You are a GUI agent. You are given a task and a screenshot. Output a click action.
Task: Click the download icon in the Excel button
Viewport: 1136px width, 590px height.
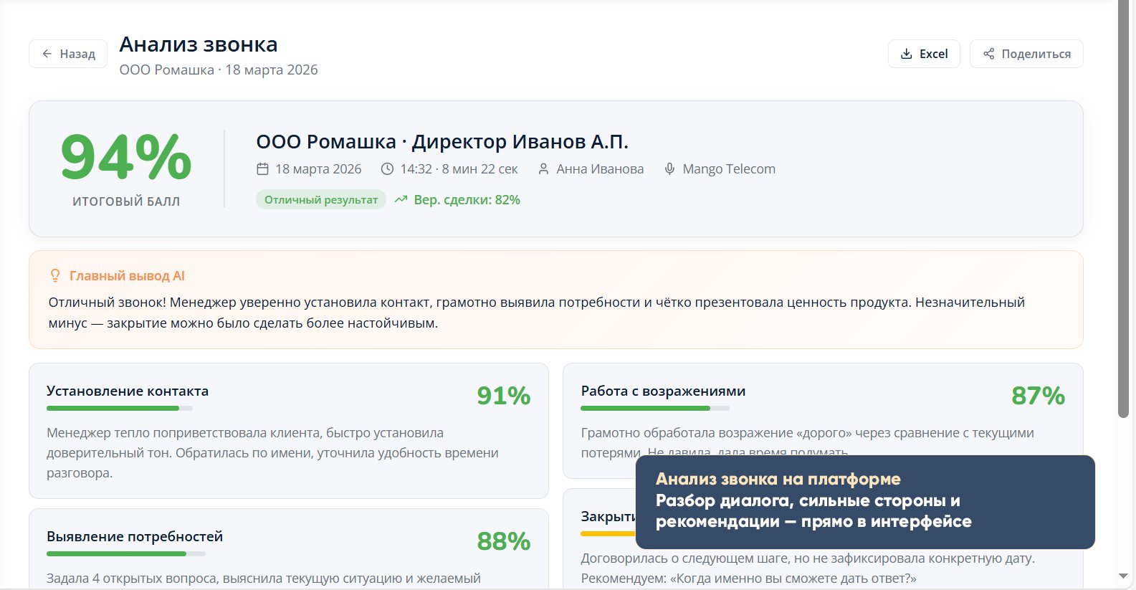pyautogui.click(x=907, y=54)
